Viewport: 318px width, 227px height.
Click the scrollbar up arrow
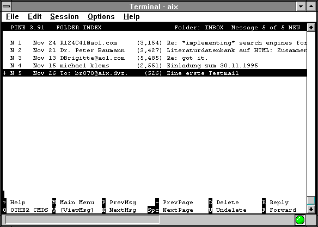[311, 27]
